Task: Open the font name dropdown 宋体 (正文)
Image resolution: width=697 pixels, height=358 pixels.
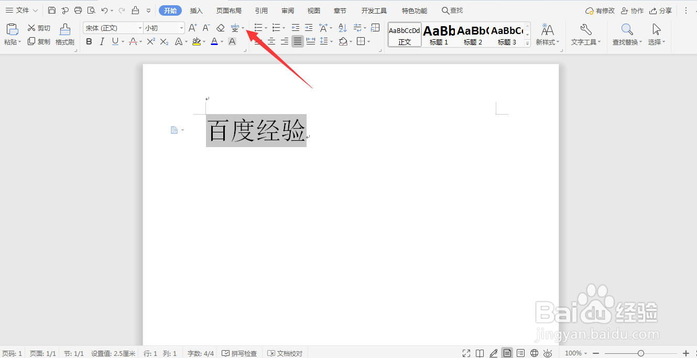Action: click(x=140, y=28)
